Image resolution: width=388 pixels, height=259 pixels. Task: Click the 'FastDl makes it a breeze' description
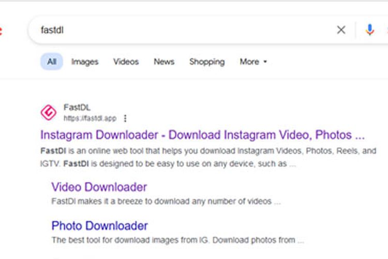(x=166, y=201)
